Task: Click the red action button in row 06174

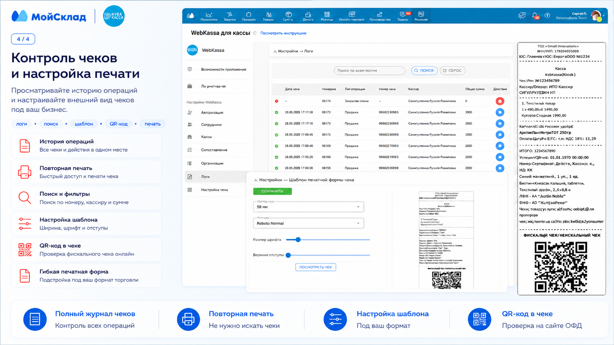Action: [x=500, y=101]
